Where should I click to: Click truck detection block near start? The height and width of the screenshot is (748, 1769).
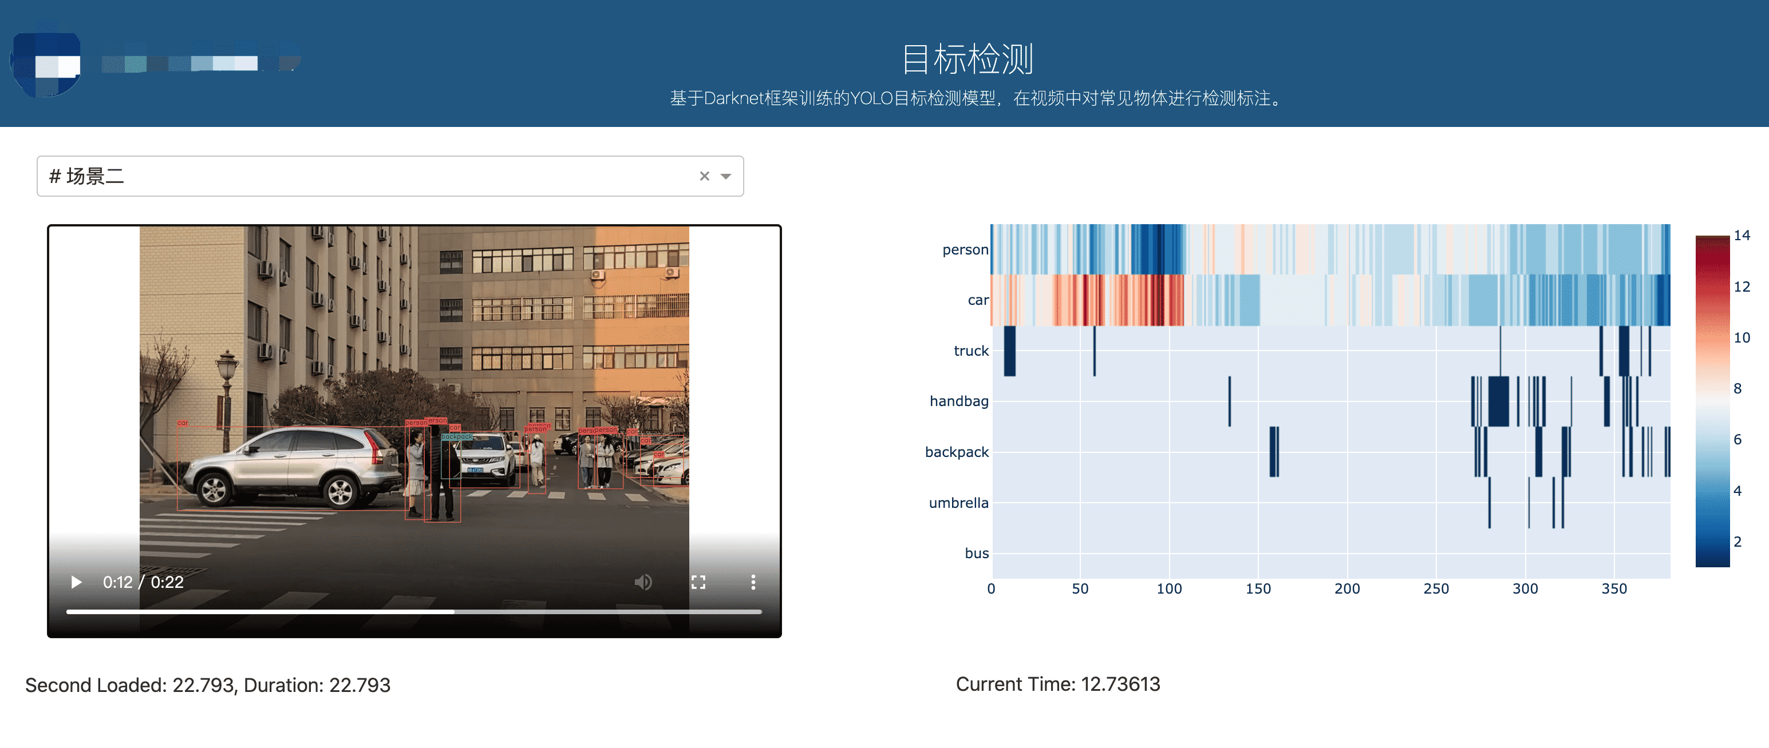point(1009,351)
